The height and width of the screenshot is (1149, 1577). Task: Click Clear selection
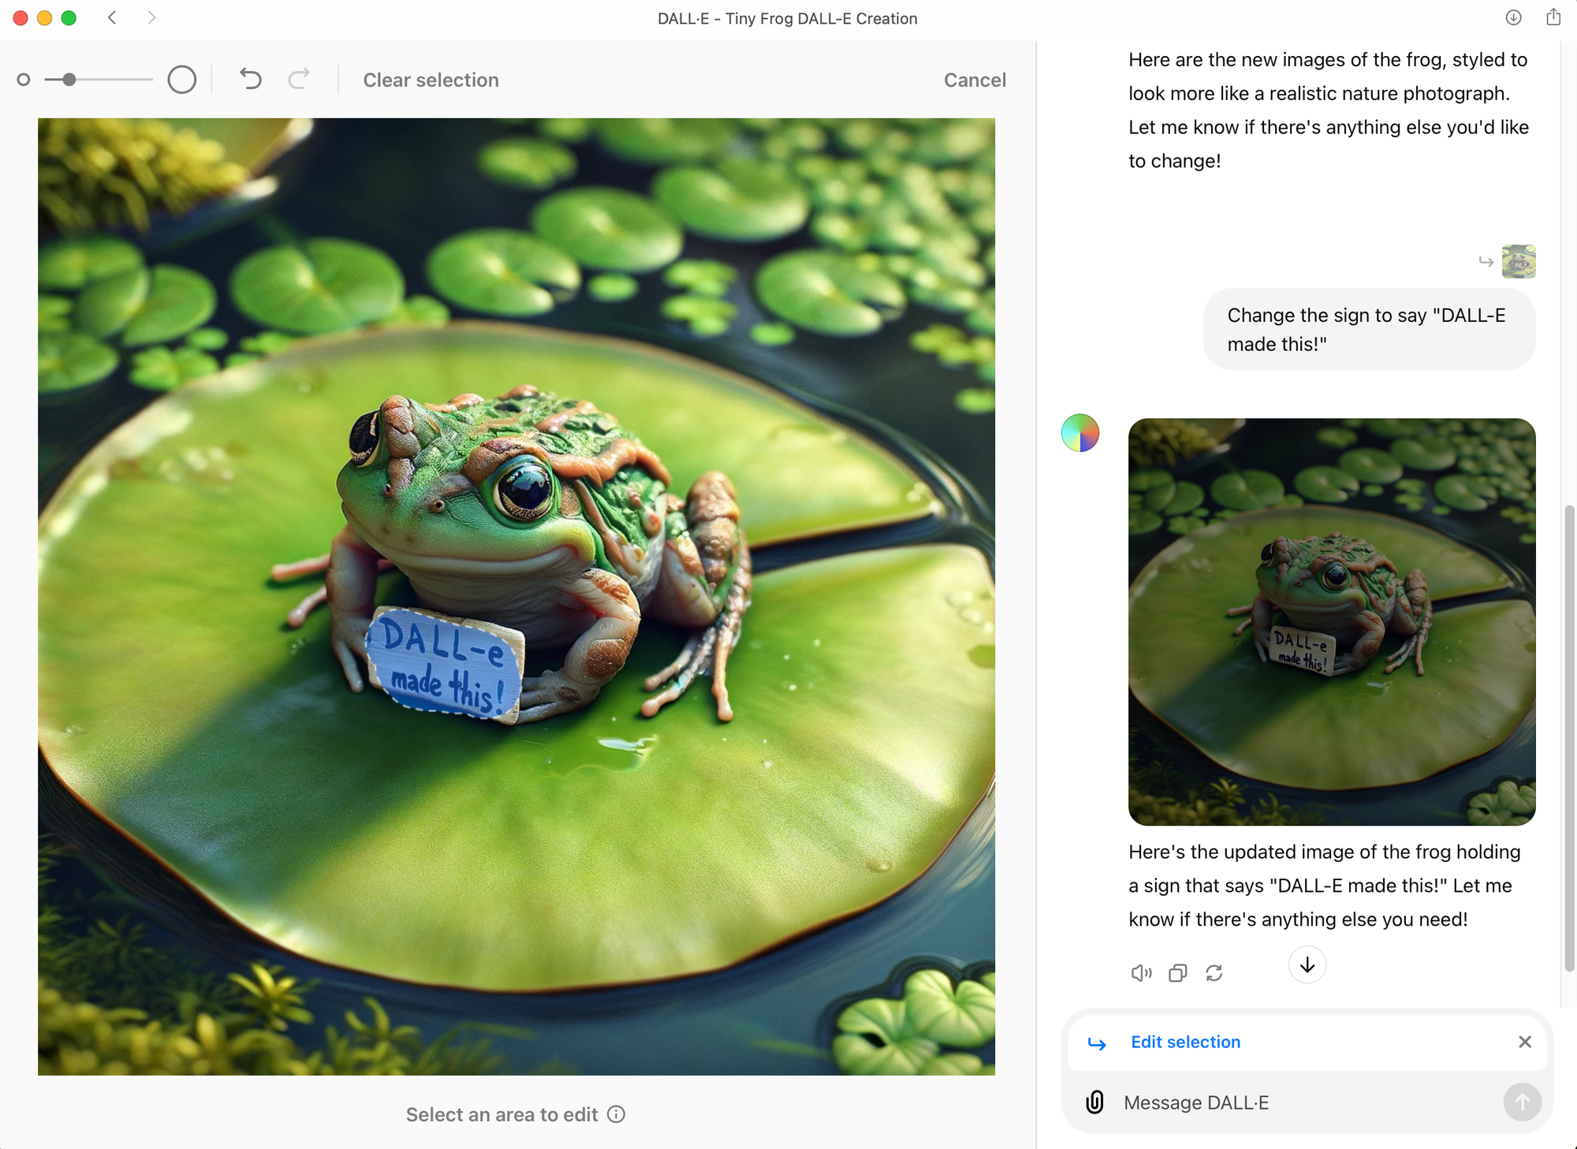pos(431,80)
